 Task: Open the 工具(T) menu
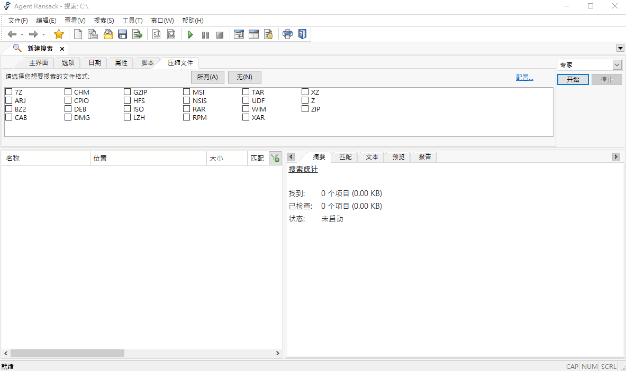coord(132,21)
